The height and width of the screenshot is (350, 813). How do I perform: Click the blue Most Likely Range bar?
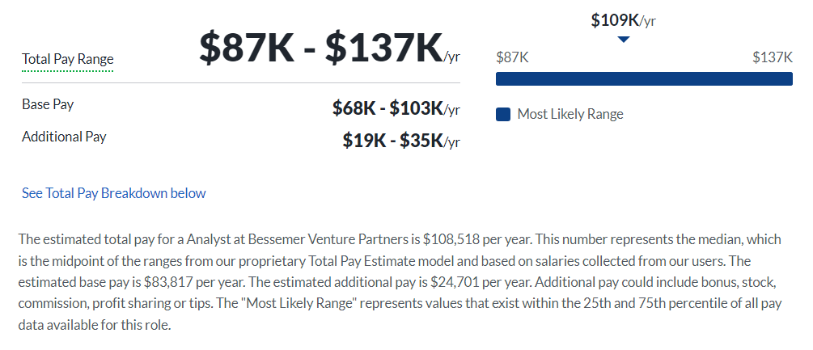644,78
